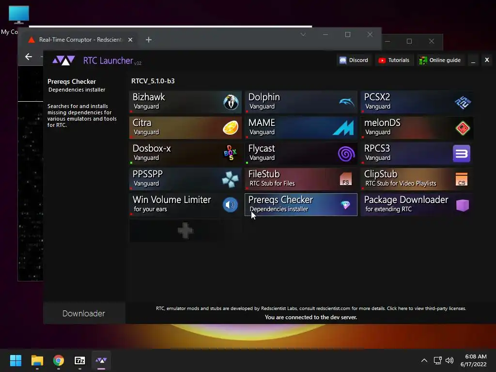Image resolution: width=496 pixels, height=372 pixels.
Task: Open the network status tray icon
Action: tap(437, 360)
